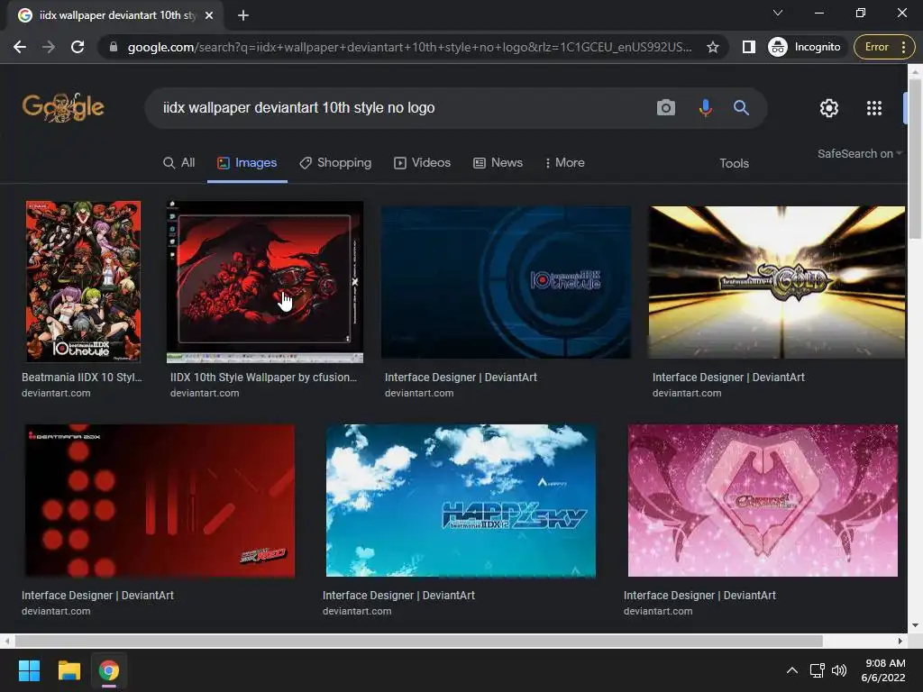
Task: Open the red Beatmania IIDX RED thumbnail
Action: [x=160, y=501]
